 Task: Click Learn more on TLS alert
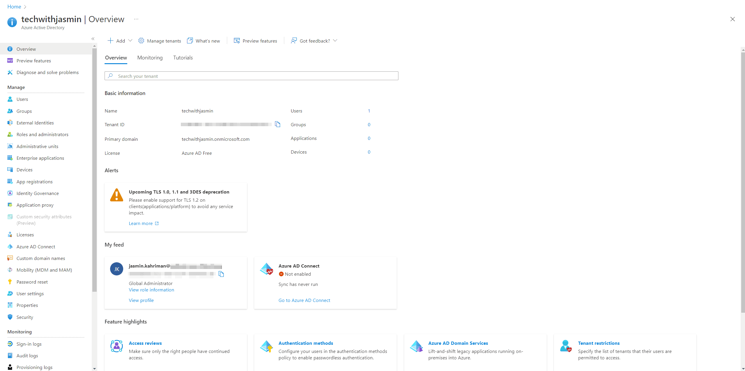coord(144,223)
